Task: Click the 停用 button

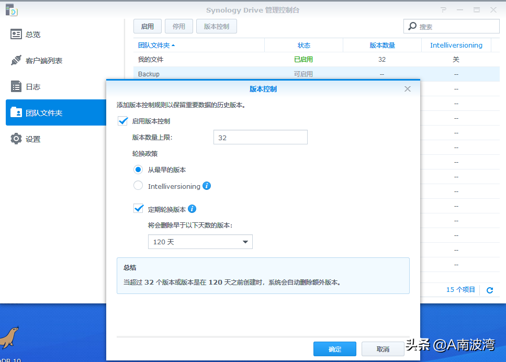Action: click(179, 26)
